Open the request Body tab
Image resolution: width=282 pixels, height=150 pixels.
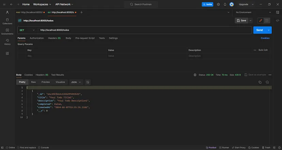tap(68, 38)
